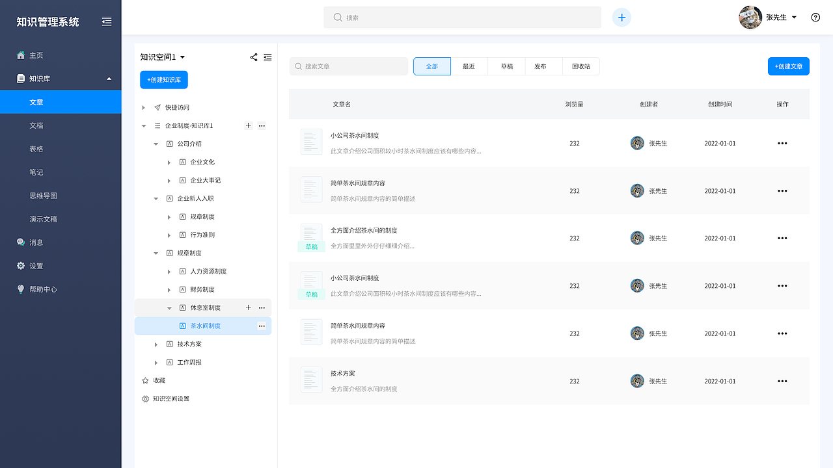Open 知识空间设置 via the gear icon

[145, 398]
